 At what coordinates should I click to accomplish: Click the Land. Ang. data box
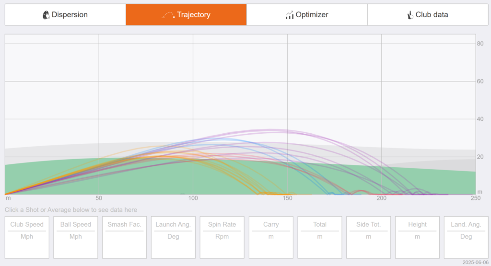pos(466,237)
